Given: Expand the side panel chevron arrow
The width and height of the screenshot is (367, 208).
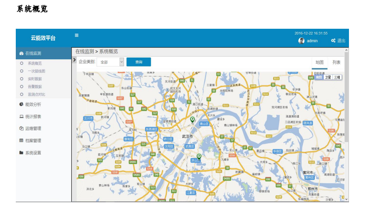Looking at the screenshot, I should pos(74,60).
